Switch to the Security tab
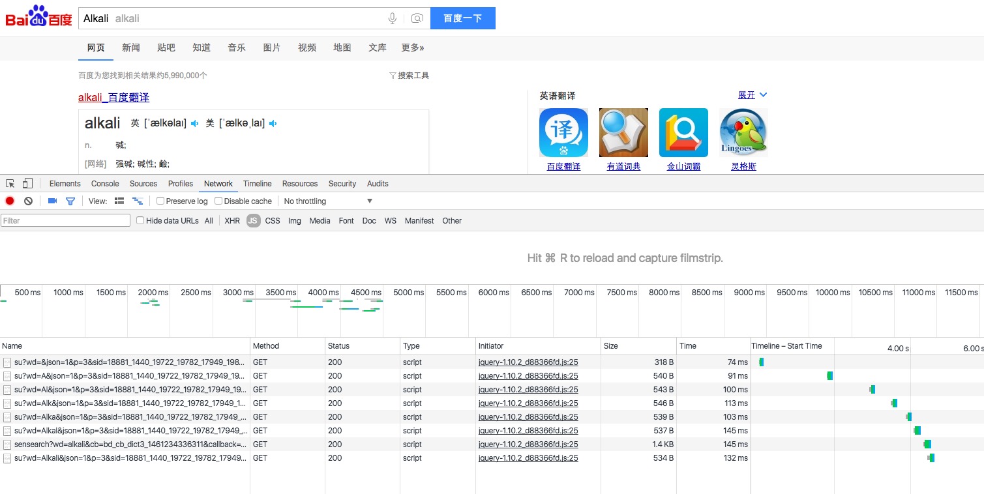 click(x=342, y=184)
